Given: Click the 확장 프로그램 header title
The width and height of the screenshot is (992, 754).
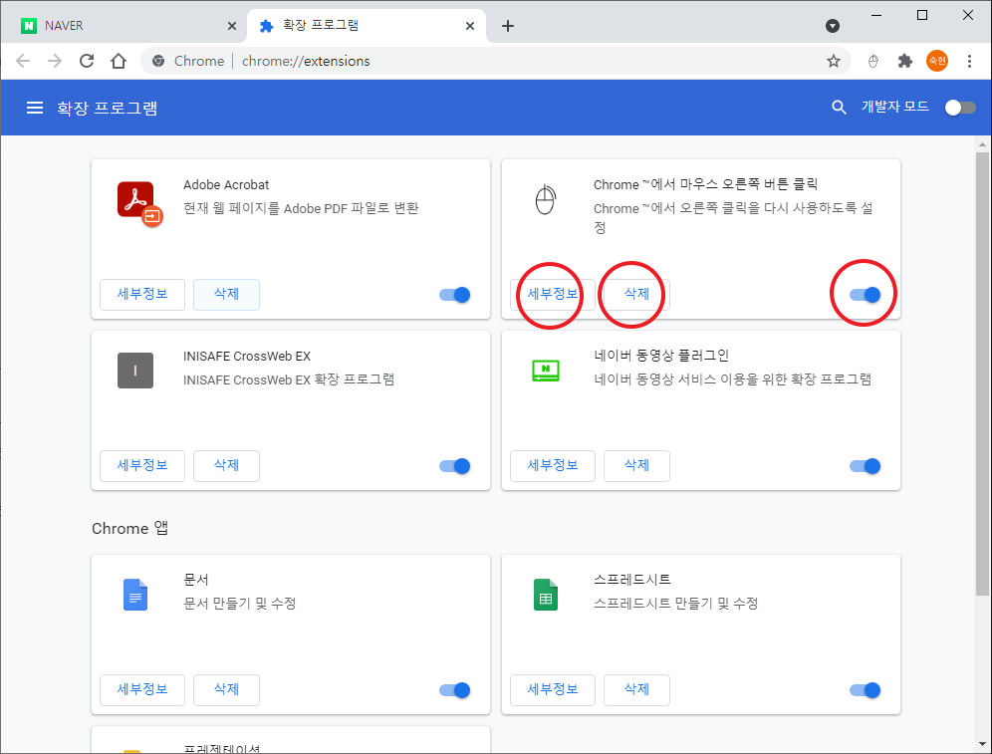Looking at the screenshot, I should (107, 109).
